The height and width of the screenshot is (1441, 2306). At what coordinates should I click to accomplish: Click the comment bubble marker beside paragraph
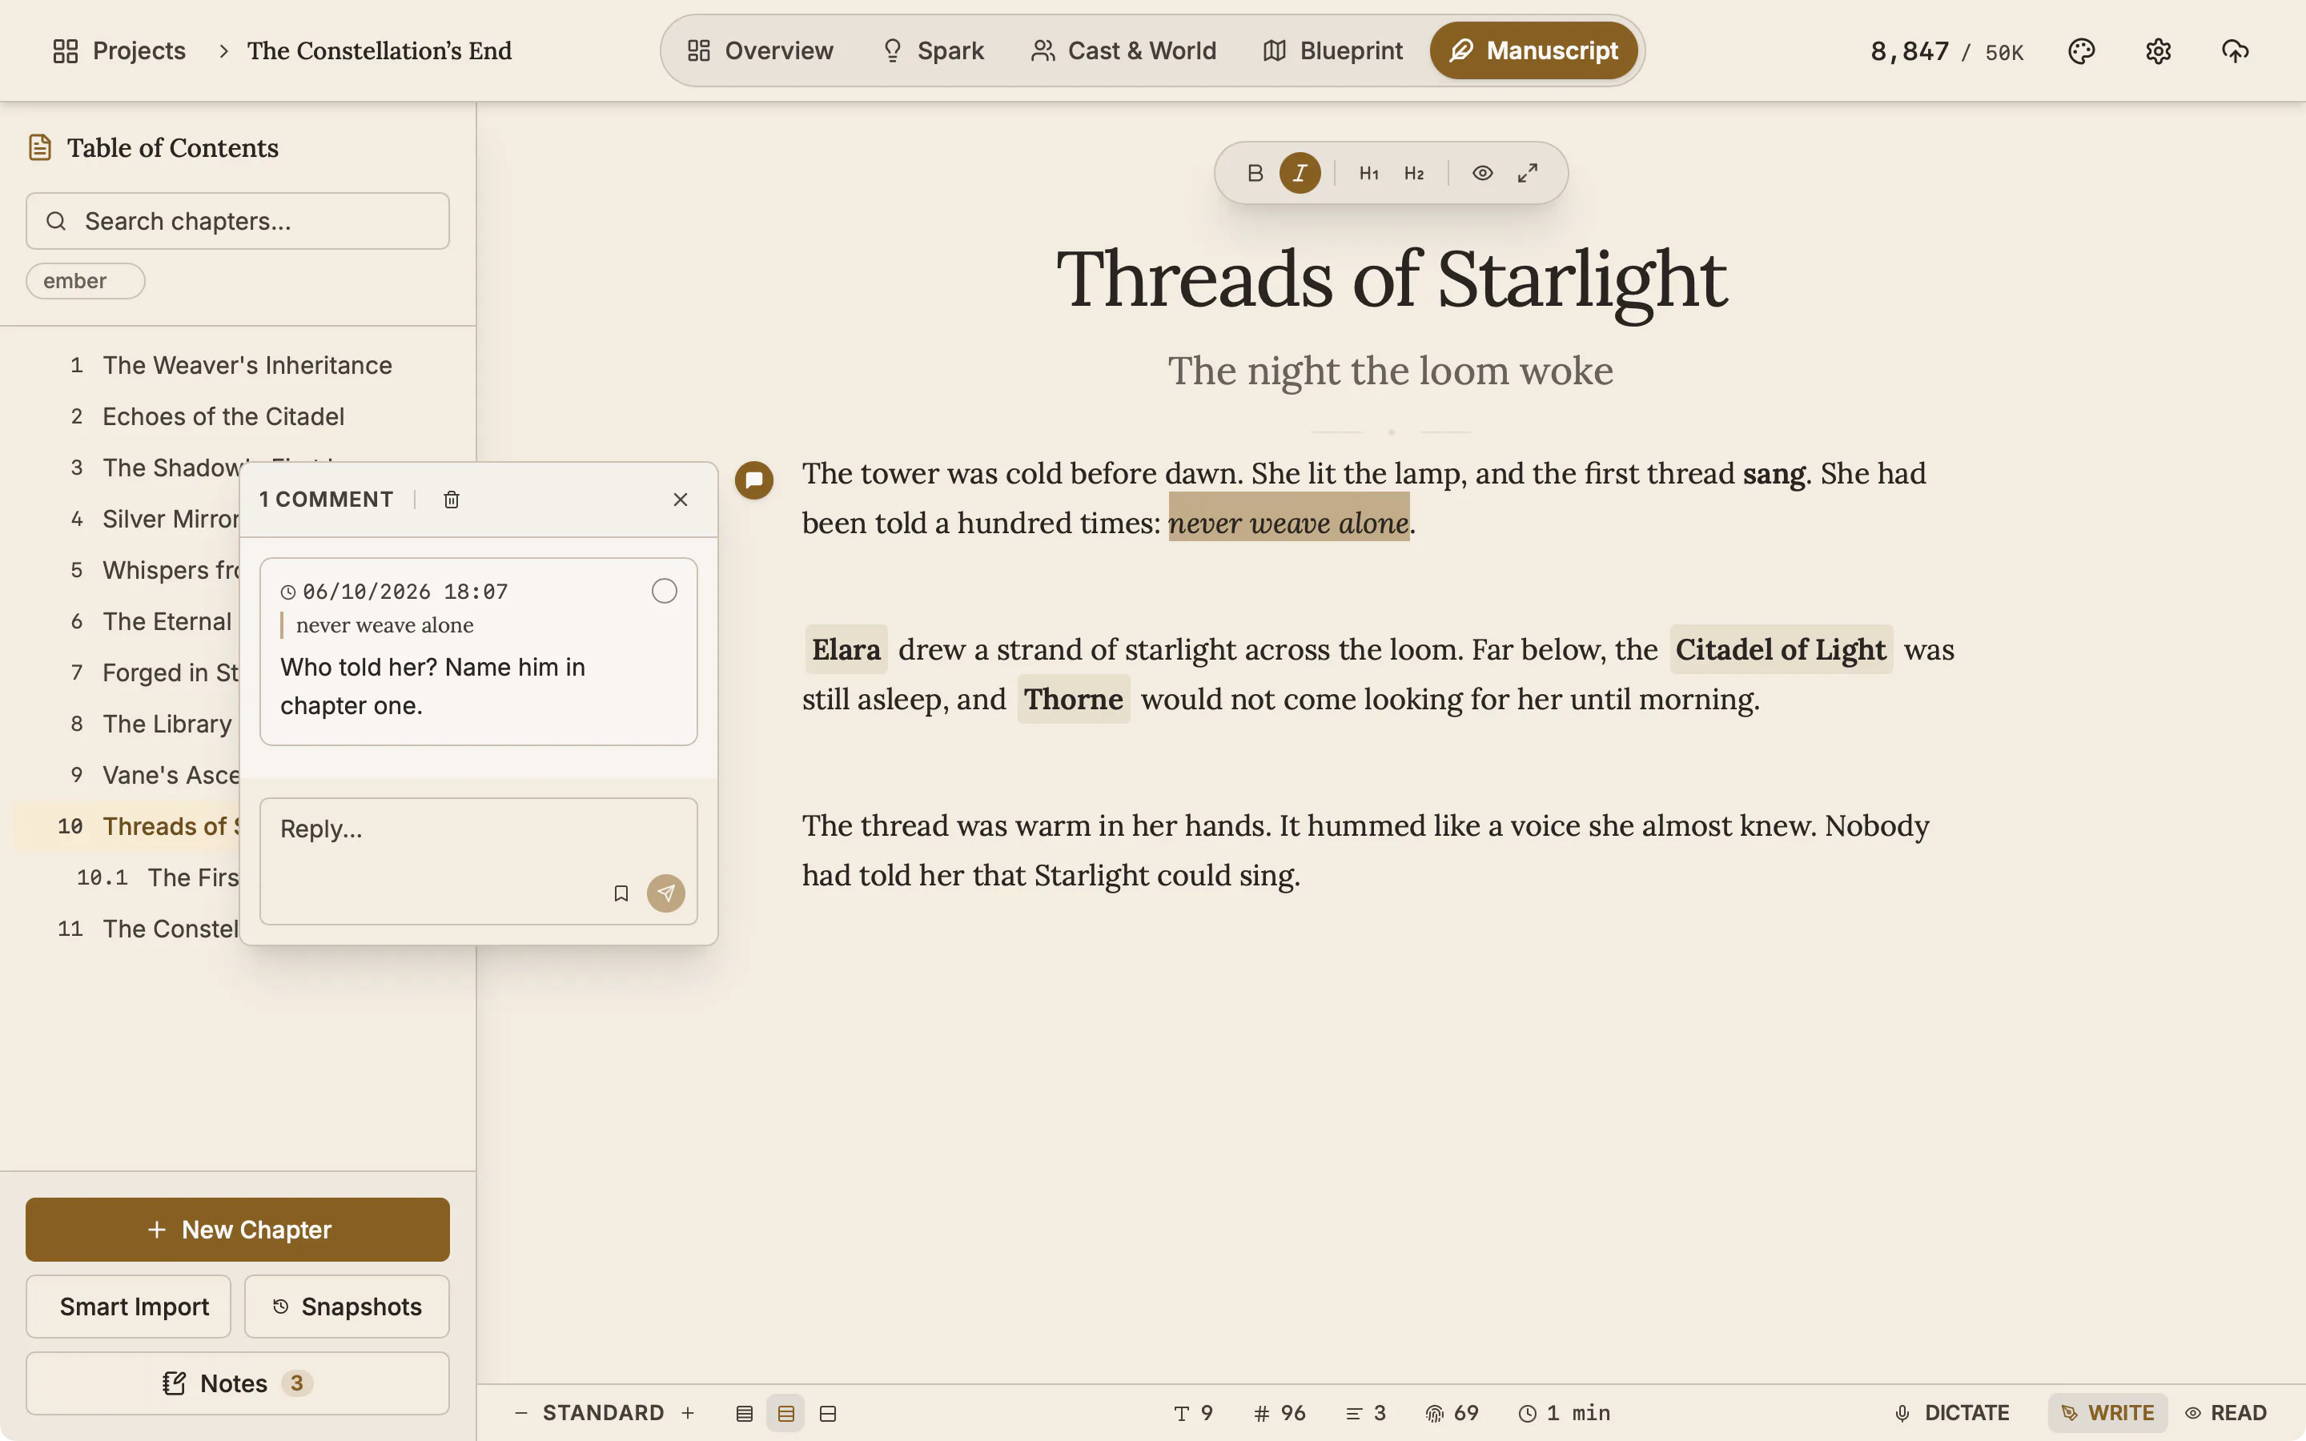[753, 480]
